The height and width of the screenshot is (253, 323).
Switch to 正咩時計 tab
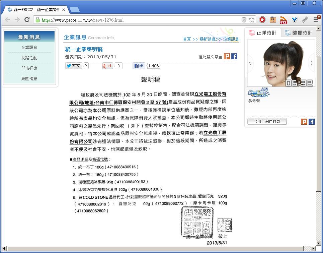pos(263,33)
